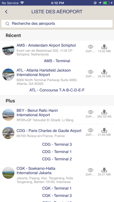Screen dimensions: 114x202
Task: Tap the Wi-Fi icon in status bar
Action: [x=22, y=3]
